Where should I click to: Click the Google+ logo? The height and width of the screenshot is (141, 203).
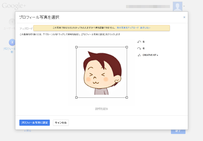(14, 6)
